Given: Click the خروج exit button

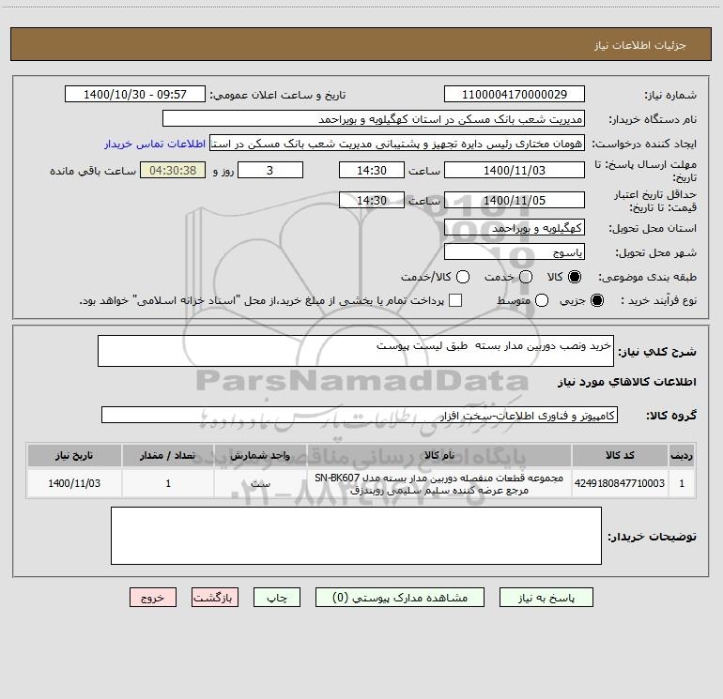Looking at the screenshot, I should tap(153, 597).
